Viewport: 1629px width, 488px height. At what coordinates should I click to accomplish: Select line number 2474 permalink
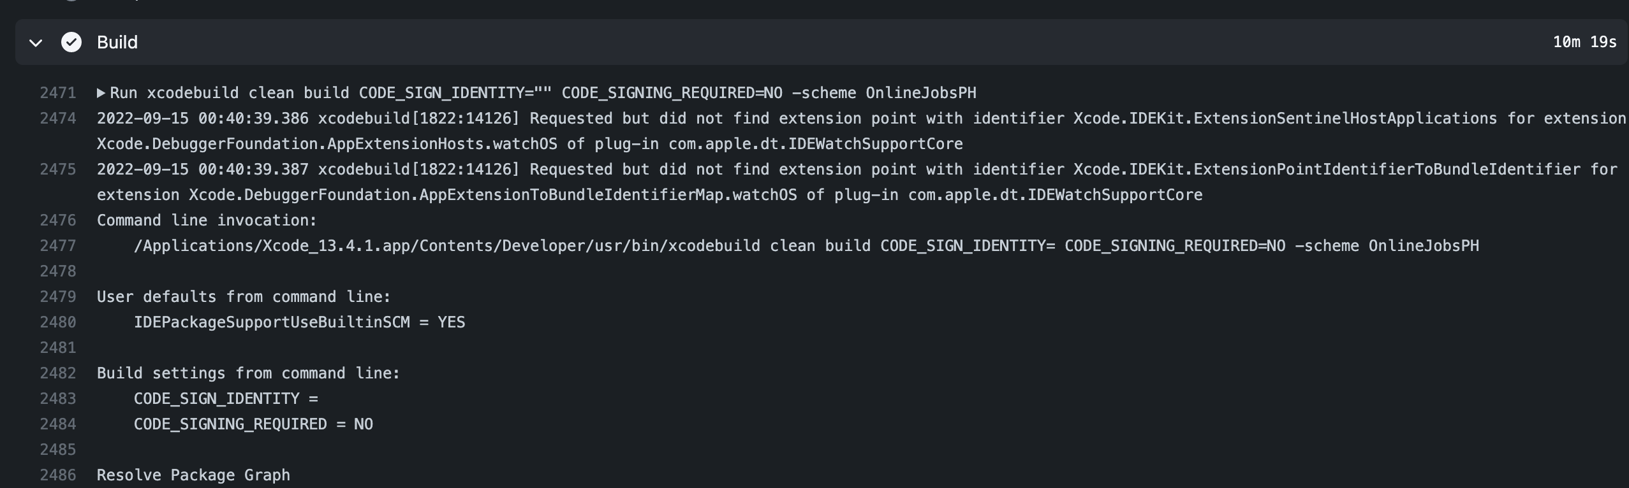point(58,118)
